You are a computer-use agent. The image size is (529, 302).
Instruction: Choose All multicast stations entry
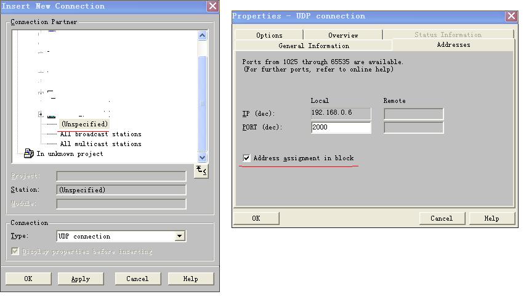pyautogui.click(x=100, y=144)
